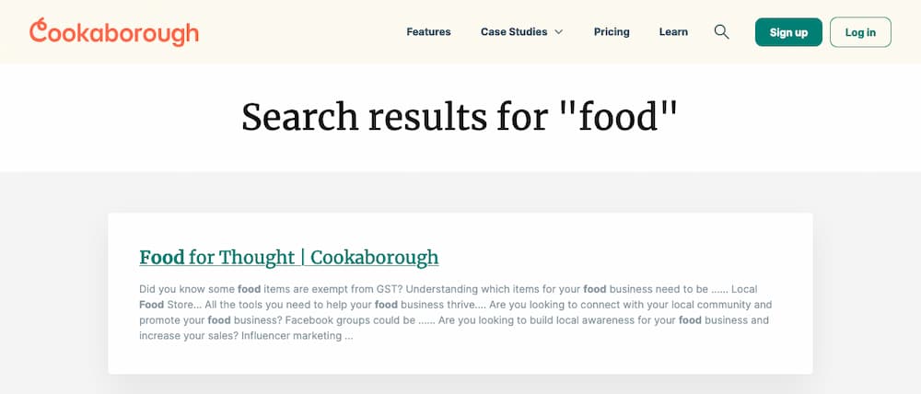The image size is (921, 394).
Task: Go to the Features page
Action: 428,31
